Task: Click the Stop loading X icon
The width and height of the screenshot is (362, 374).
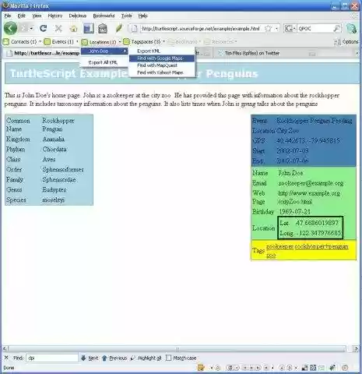Action: [x=58, y=28]
